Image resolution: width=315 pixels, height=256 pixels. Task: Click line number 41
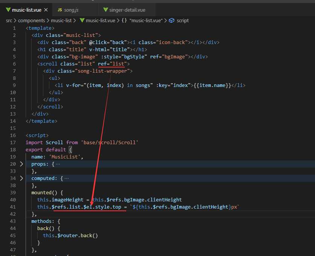(13, 207)
